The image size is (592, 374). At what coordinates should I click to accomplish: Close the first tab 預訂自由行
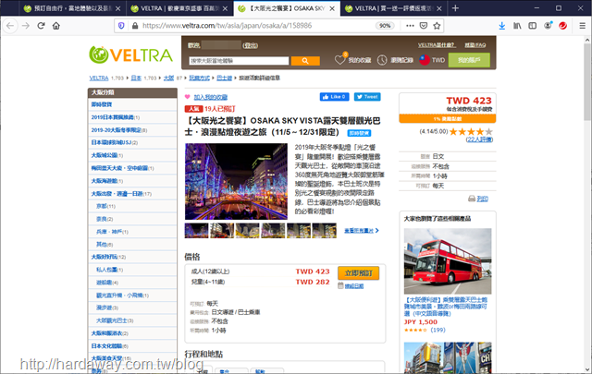click(117, 8)
